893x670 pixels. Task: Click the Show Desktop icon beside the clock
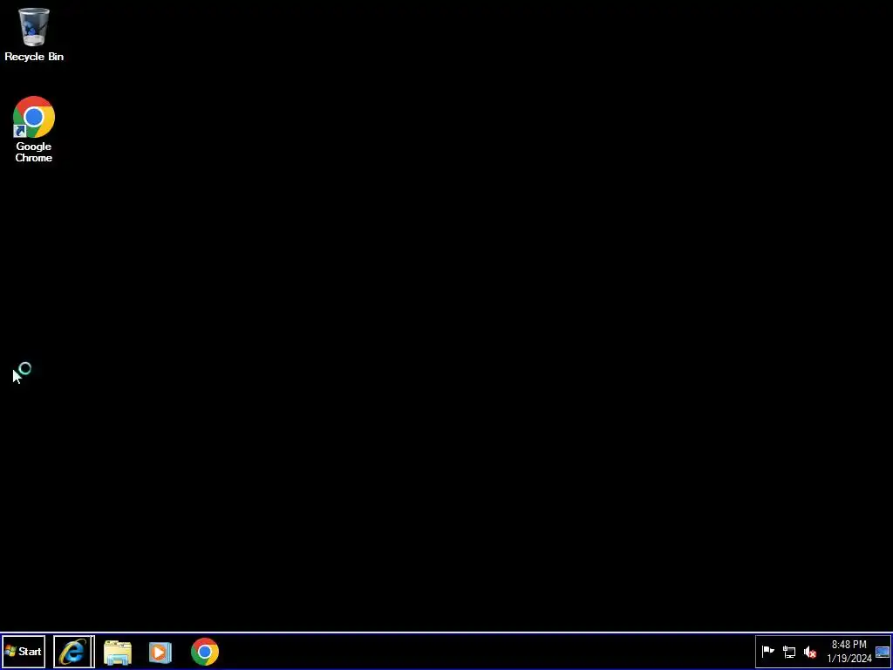[x=883, y=652]
